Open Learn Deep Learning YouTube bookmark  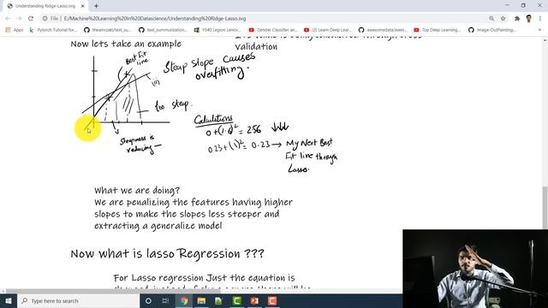click(x=328, y=30)
